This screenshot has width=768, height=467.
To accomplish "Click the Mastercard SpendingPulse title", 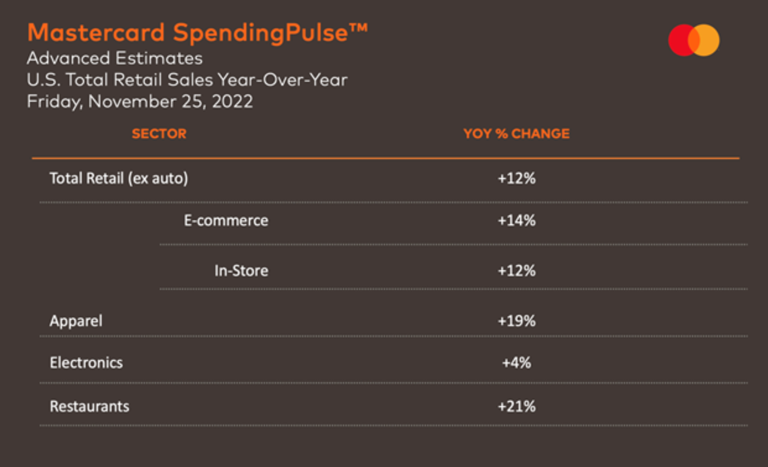I will click(197, 33).
